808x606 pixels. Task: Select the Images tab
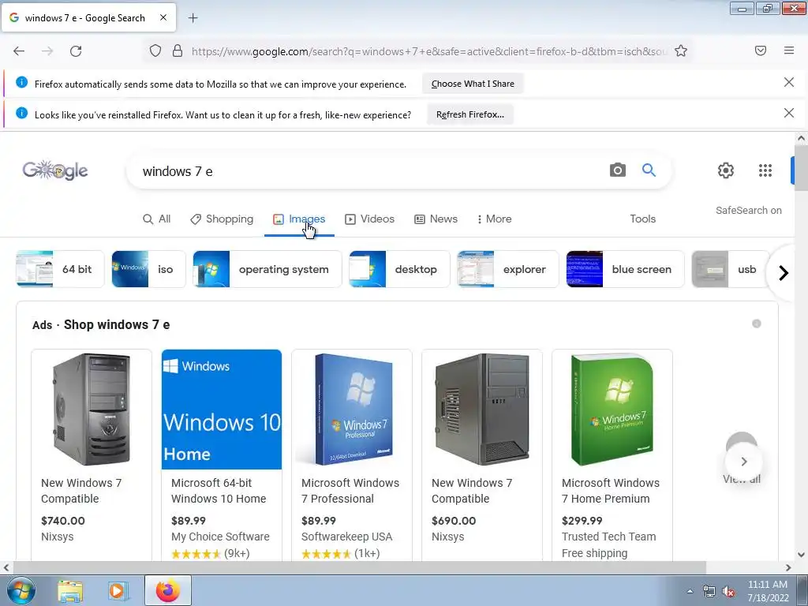299,219
